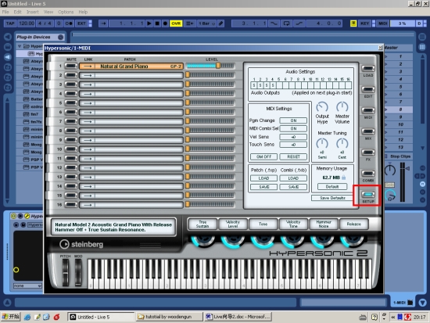Image resolution: width=430 pixels, height=323 pixels.
Task: Open the Options menu
Action: point(66,12)
